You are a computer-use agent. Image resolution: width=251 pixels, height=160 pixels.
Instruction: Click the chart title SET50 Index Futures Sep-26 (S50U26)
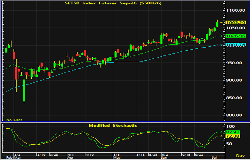coord(113,3)
